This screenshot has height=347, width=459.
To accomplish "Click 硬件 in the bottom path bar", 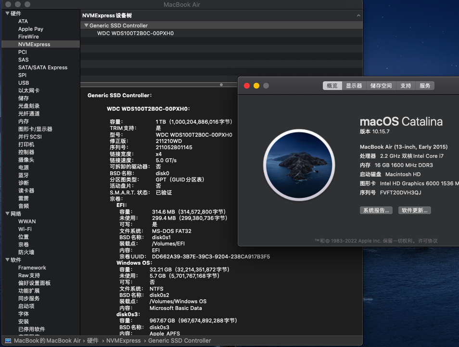I will [93, 341].
